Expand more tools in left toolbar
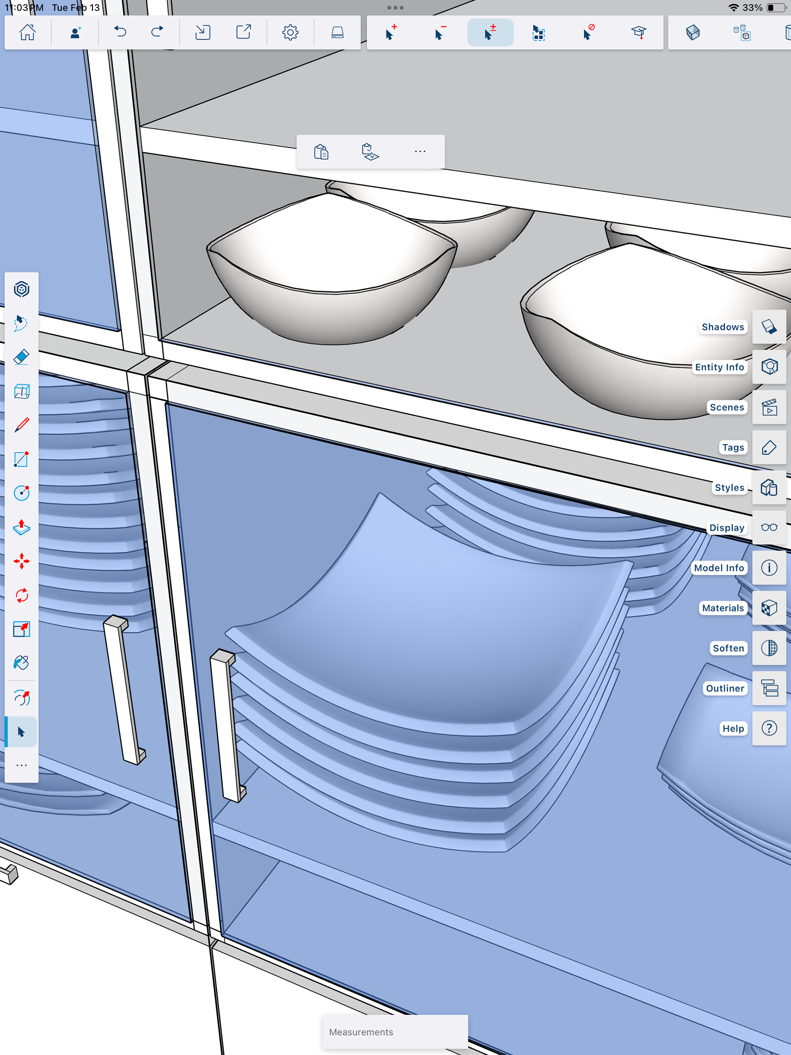Image resolution: width=791 pixels, height=1055 pixels. (x=21, y=765)
